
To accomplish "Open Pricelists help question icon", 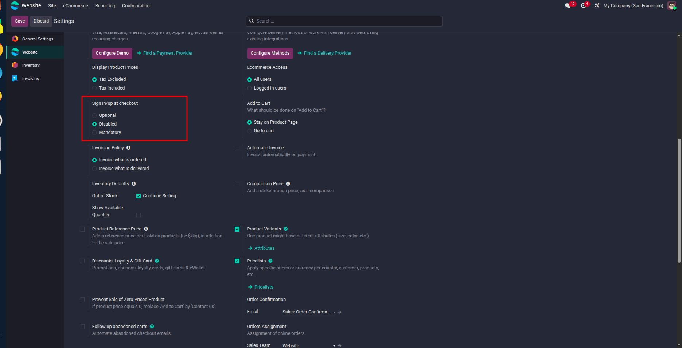I will [270, 261].
